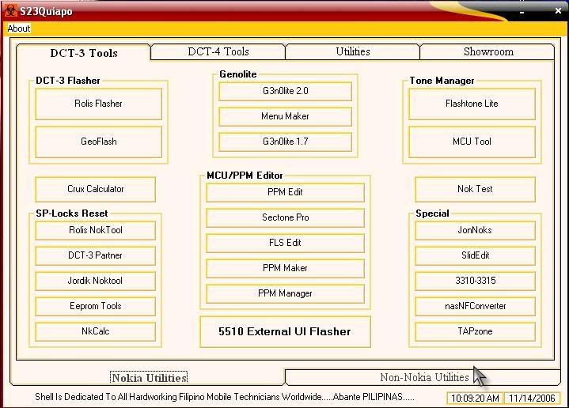
Task: Open nasNFConverter
Action: (475, 306)
